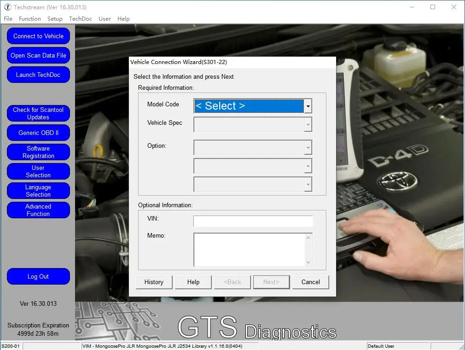465x350 pixels.
Task: Click Check for Scantool Updates
Action: [38, 113]
